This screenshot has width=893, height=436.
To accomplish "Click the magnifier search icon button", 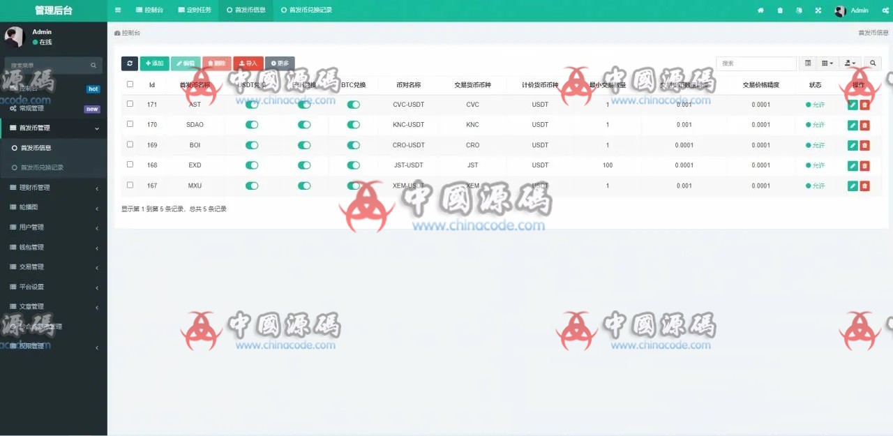I will click(x=872, y=63).
